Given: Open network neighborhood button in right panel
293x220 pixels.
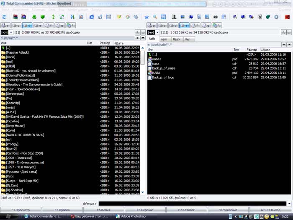Looking at the screenshot, I should point(217,25).
